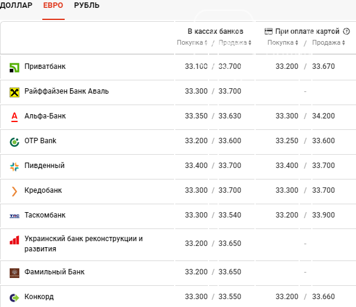Screen dimensions: 356x307
Task: Select Приватбанк cash buy rate 33.100
Action: 196,66
